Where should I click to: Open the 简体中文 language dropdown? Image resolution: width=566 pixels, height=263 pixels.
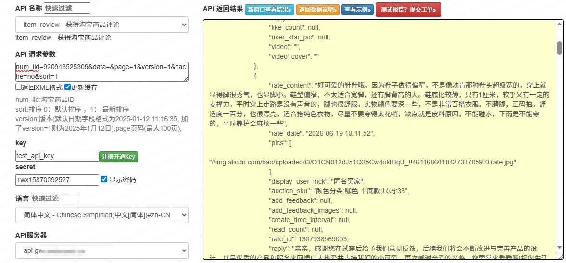(102, 215)
